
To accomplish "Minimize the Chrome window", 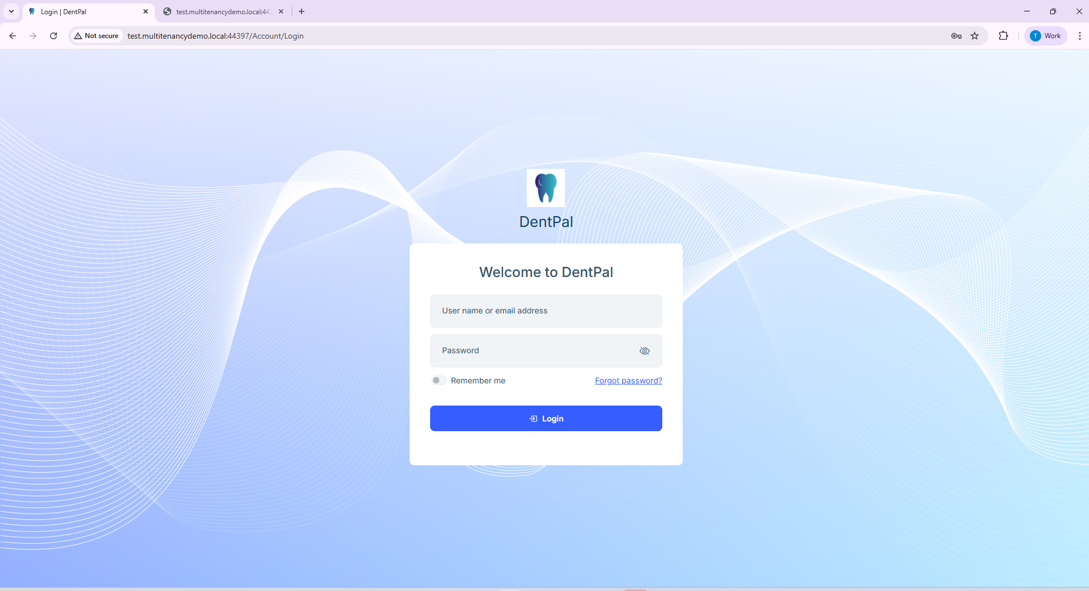I will click(x=1027, y=11).
